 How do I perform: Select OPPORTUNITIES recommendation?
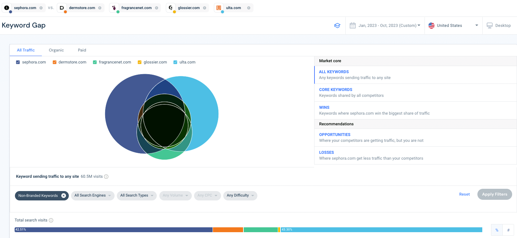pyautogui.click(x=415, y=138)
